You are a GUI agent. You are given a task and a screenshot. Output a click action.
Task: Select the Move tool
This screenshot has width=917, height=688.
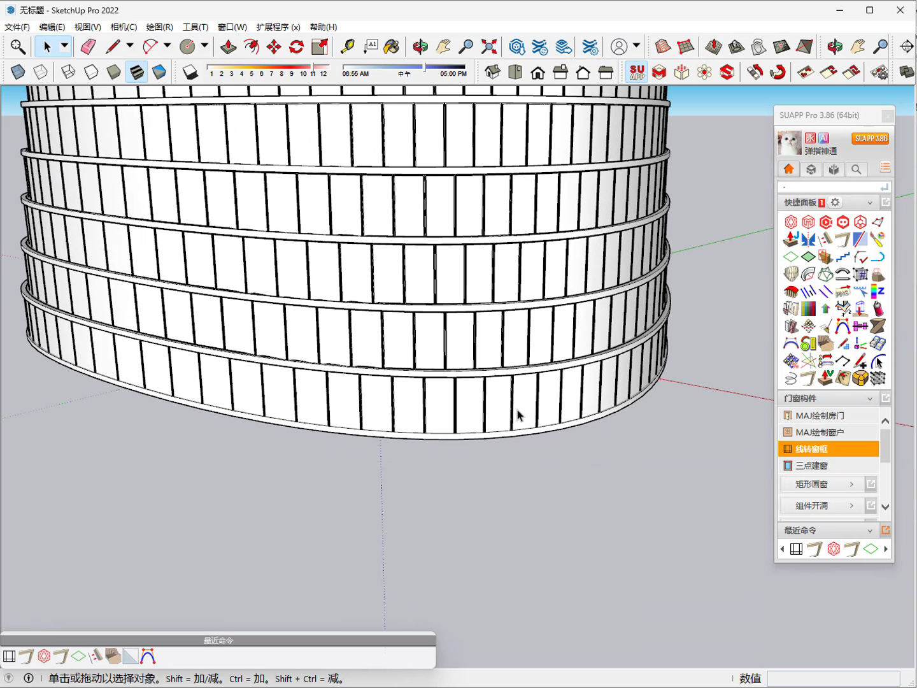point(274,47)
